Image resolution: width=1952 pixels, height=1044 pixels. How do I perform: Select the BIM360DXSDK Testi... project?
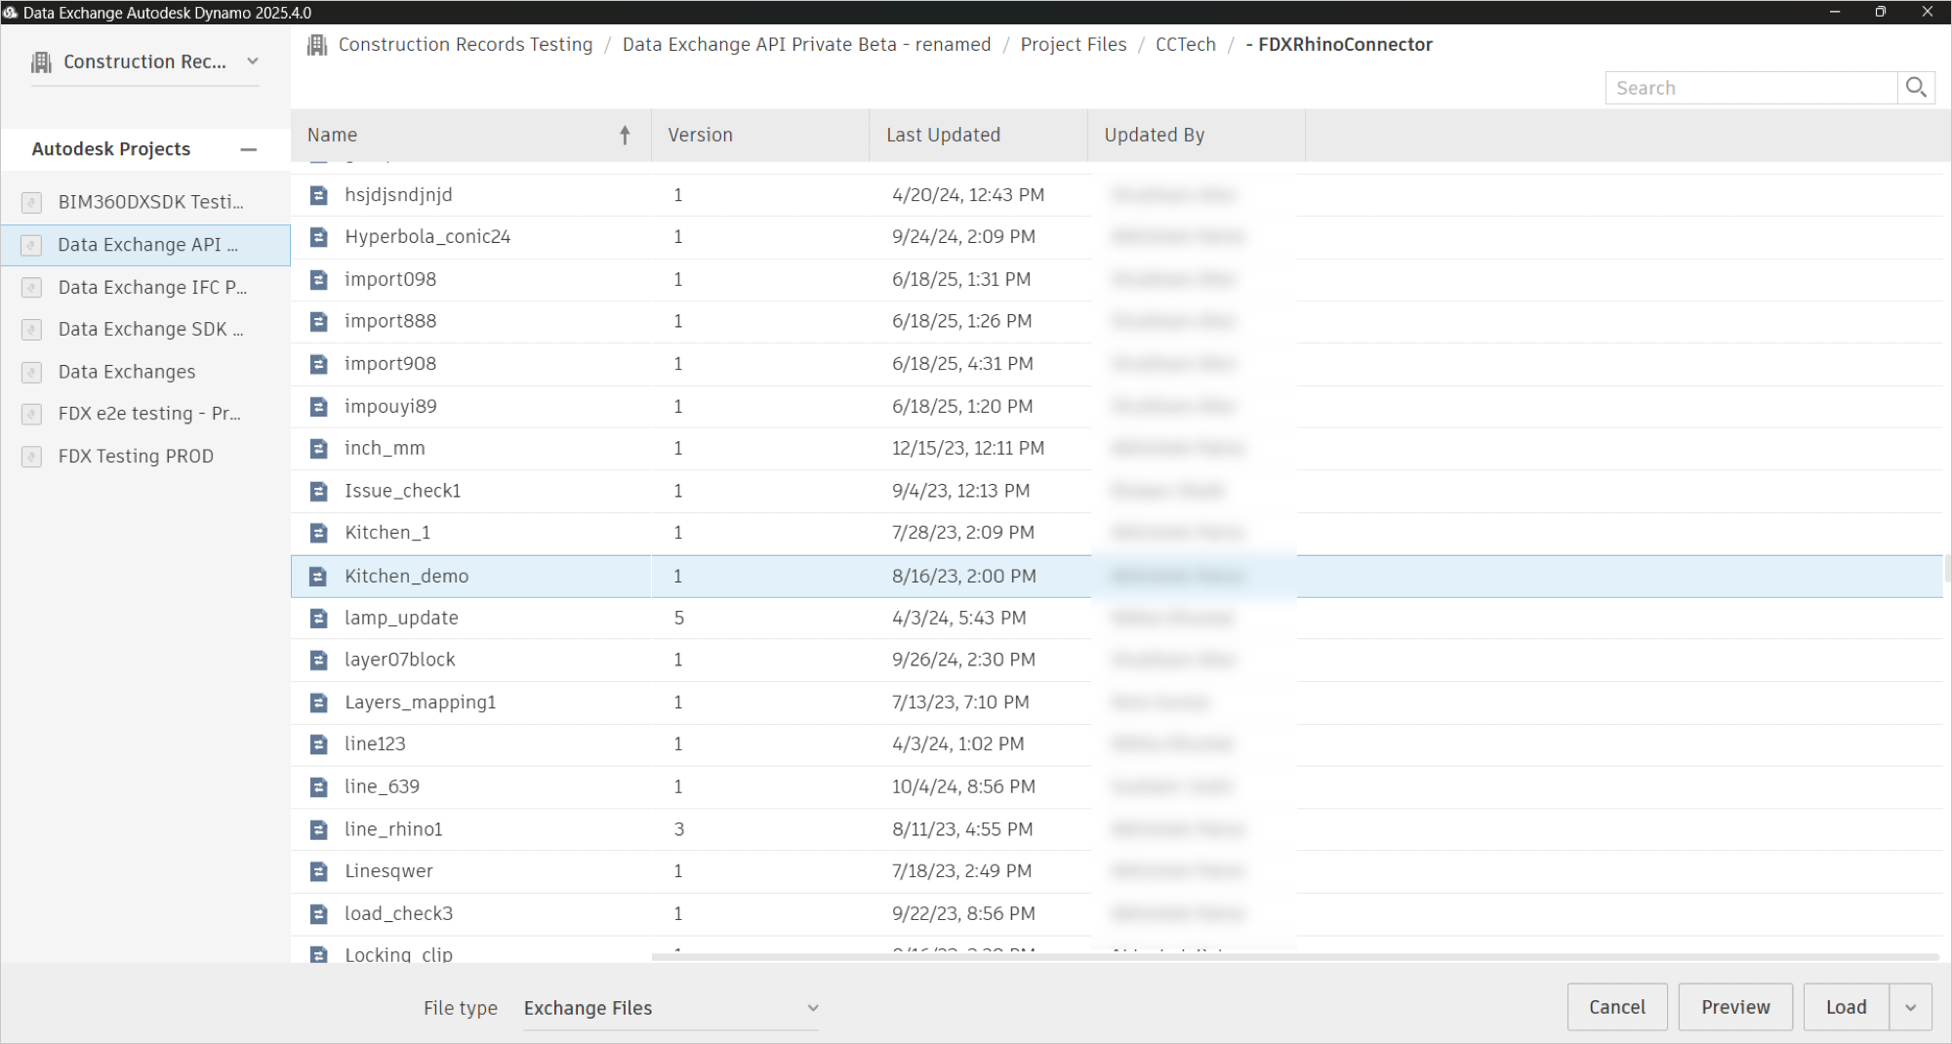tap(146, 203)
